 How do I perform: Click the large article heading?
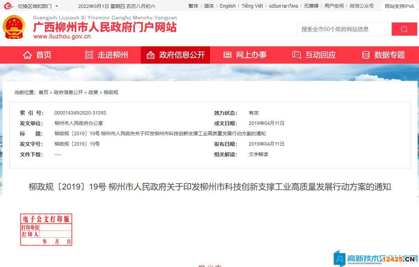click(210, 187)
